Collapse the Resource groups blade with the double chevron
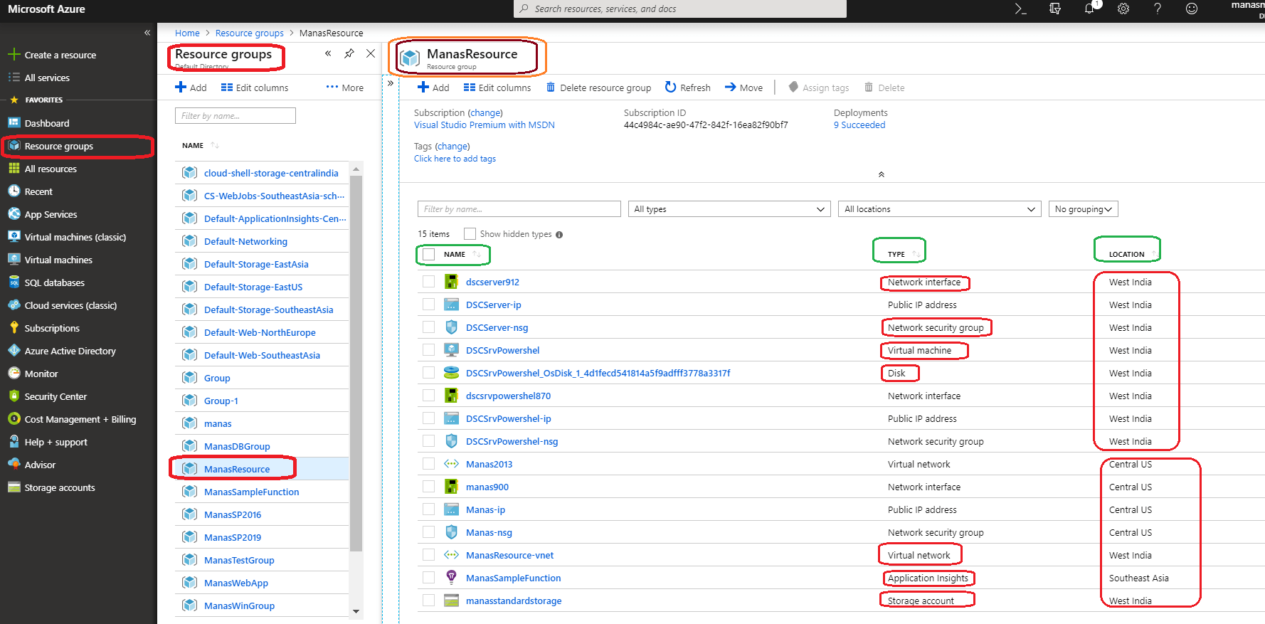This screenshot has width=1265, height=624. pos(328,53)
